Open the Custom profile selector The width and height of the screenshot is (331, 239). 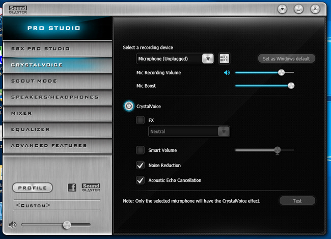(x=34, y=205)
